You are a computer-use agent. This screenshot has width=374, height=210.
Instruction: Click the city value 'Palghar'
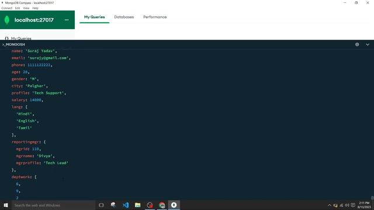pos(35,86)
